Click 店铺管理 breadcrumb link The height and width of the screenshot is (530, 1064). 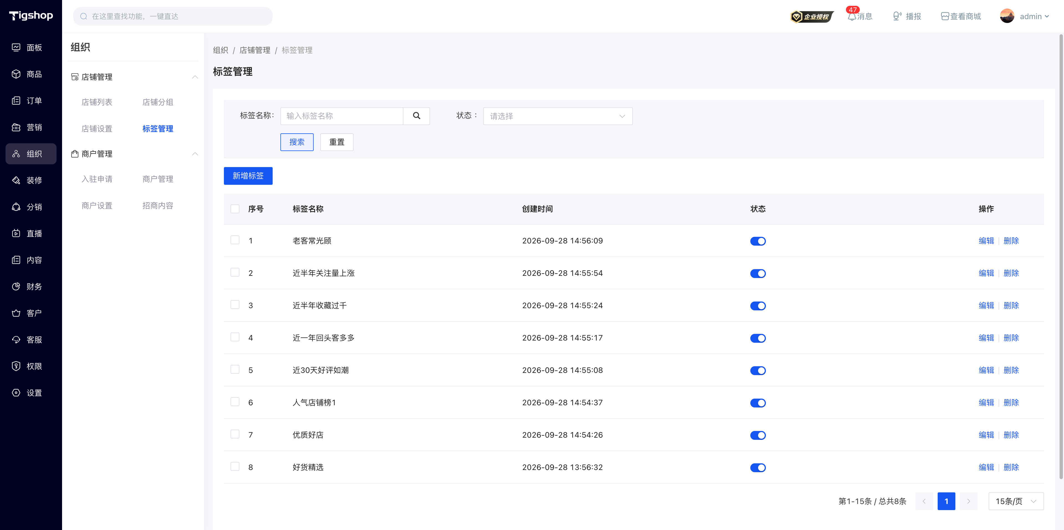tap(255, 50)
